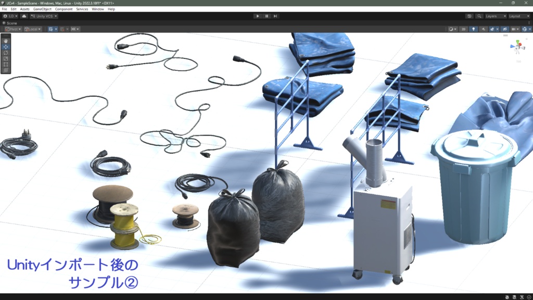The image size is (533, 300).
Task: Switch to the Scene tab
Action: tap(10, 23)
